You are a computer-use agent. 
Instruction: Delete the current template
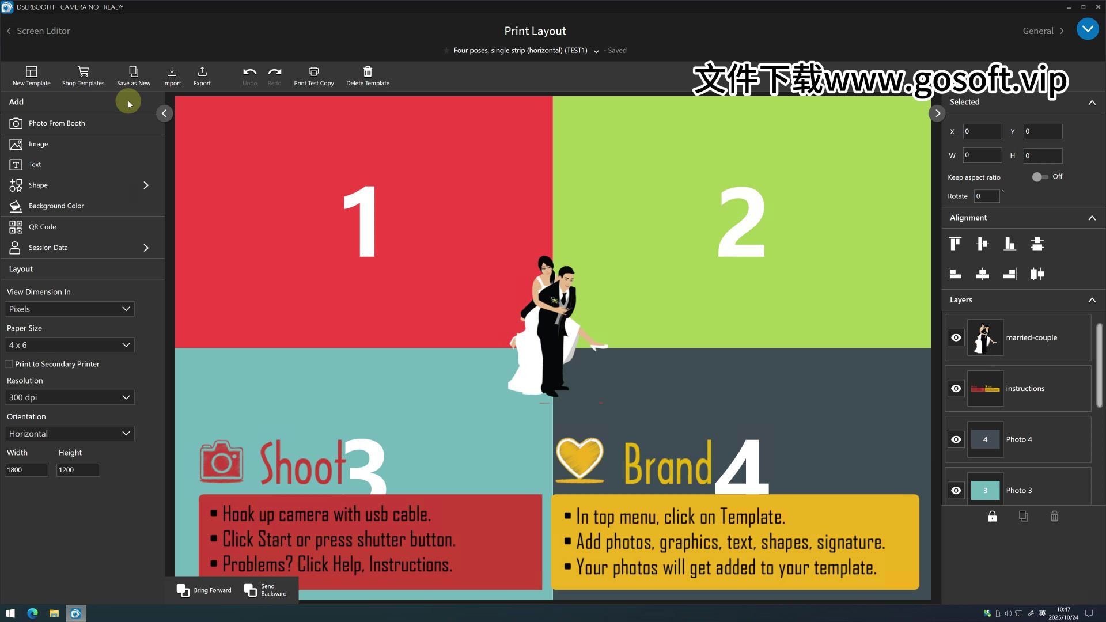[x=367, y=75]
